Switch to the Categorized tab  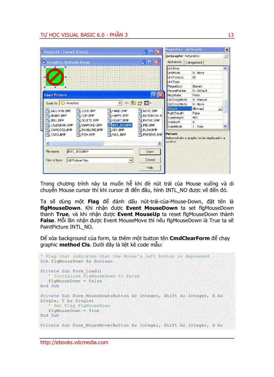194,62
